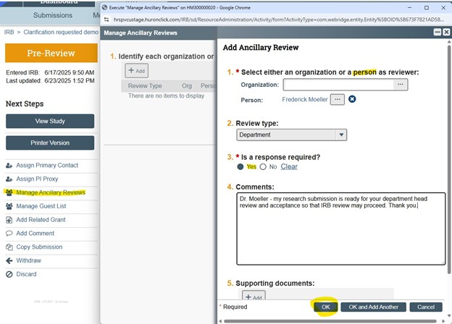Select Yes for response required

240,167
